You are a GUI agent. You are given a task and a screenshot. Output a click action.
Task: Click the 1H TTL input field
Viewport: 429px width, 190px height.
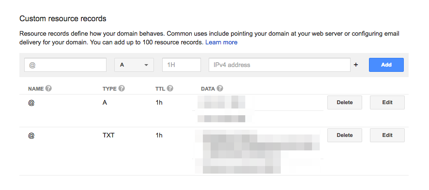tap(182, 65)
